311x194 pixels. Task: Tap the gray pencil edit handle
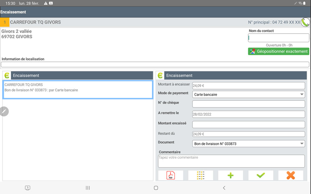click(4, 111)
